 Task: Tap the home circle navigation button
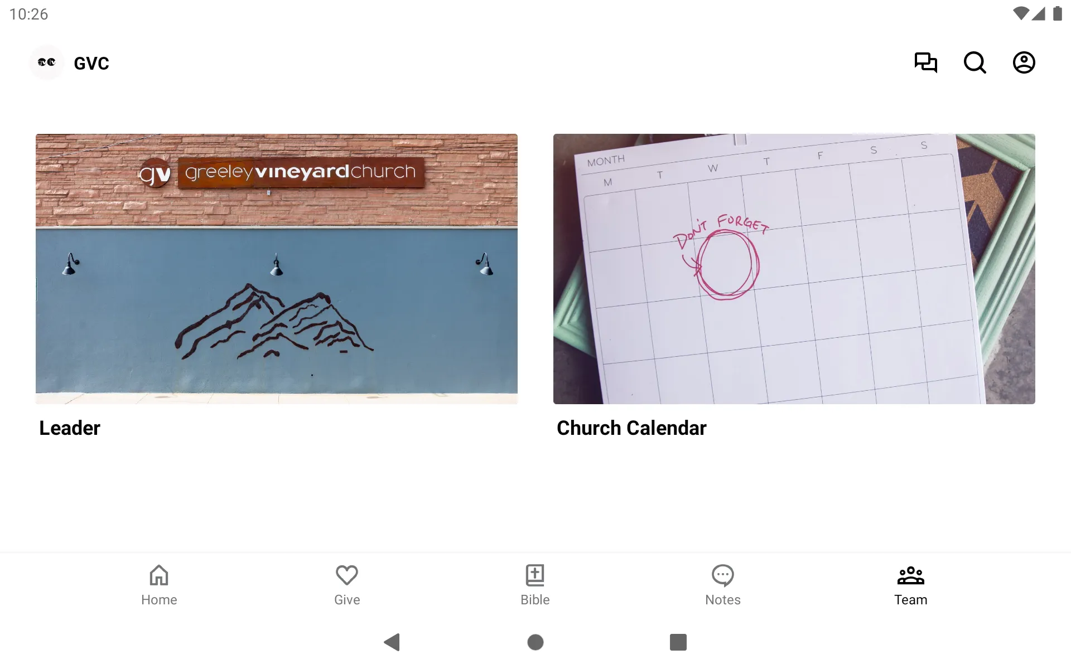pyautogui.click(x=535, y=641)
